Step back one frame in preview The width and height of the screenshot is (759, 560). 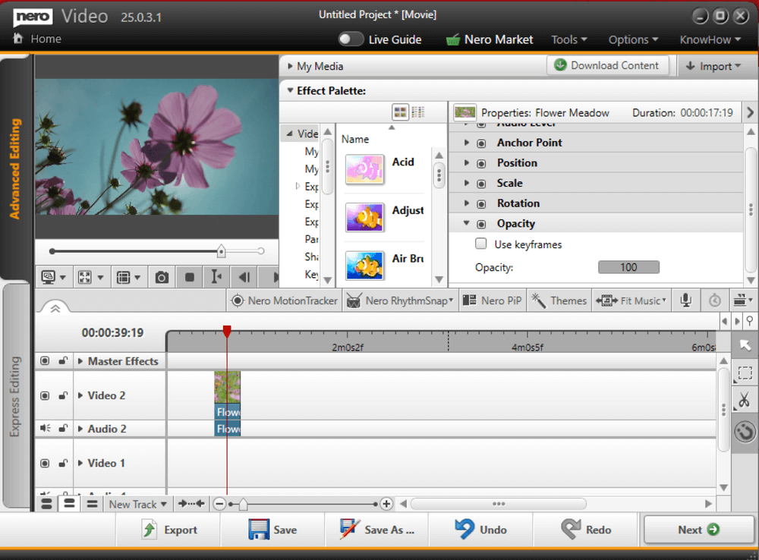[244, 277]
